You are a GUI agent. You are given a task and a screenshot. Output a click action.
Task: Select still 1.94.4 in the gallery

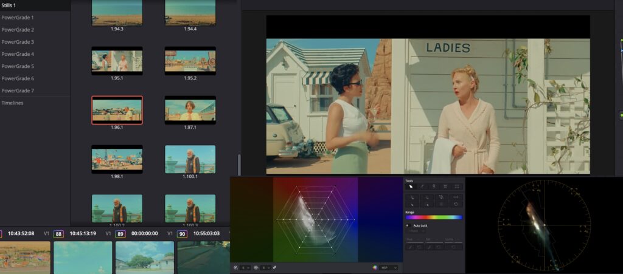click(190, 13)
